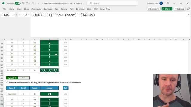This screenshot has height=107, width=191.
Task: Click the Save icon in title bar
Action: pos(23,3)
